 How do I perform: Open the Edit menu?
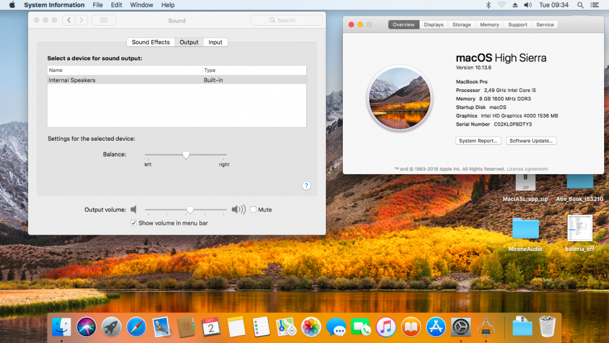tap(116, 5)
